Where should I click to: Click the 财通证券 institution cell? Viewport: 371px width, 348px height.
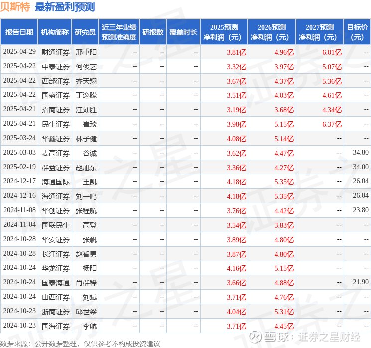56,52
